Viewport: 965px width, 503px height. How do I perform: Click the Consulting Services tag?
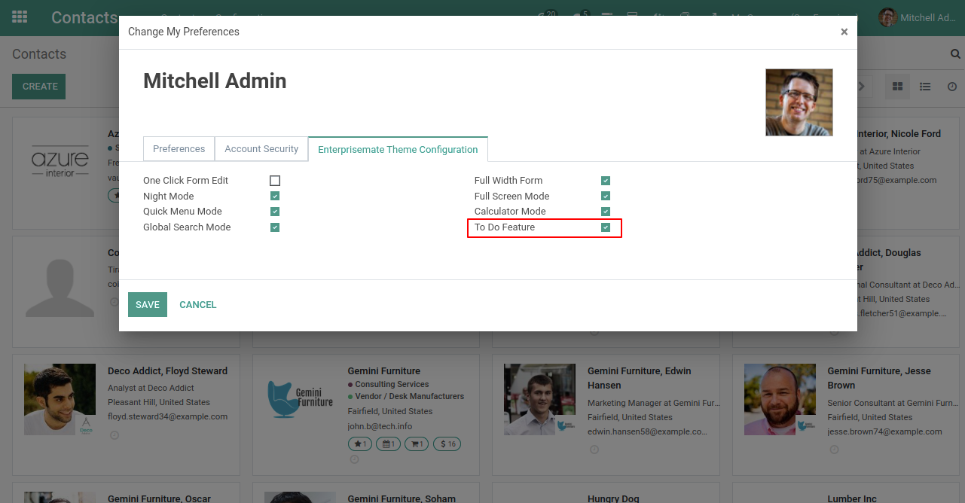coord(392,385)
